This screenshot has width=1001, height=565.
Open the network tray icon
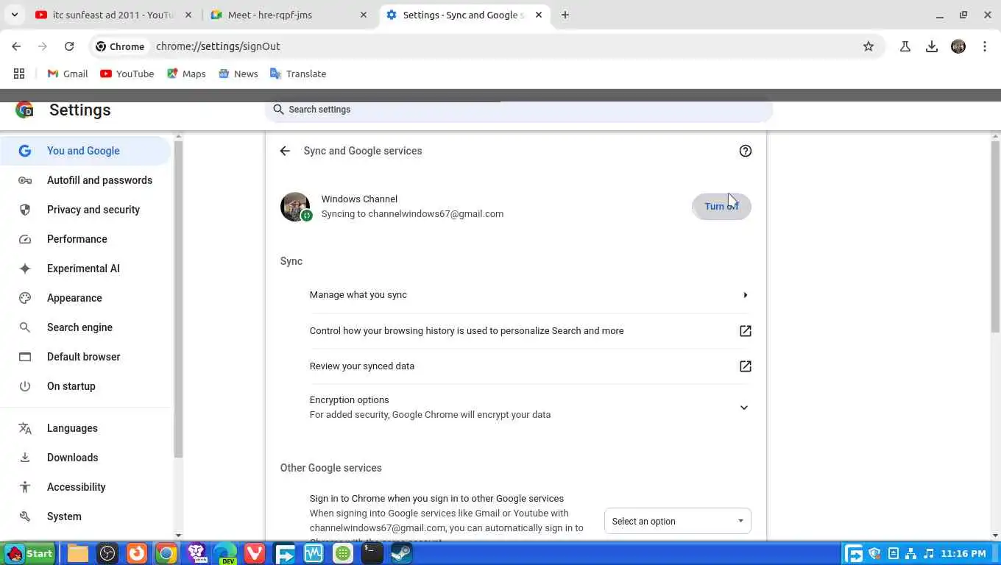coord(911,553)
